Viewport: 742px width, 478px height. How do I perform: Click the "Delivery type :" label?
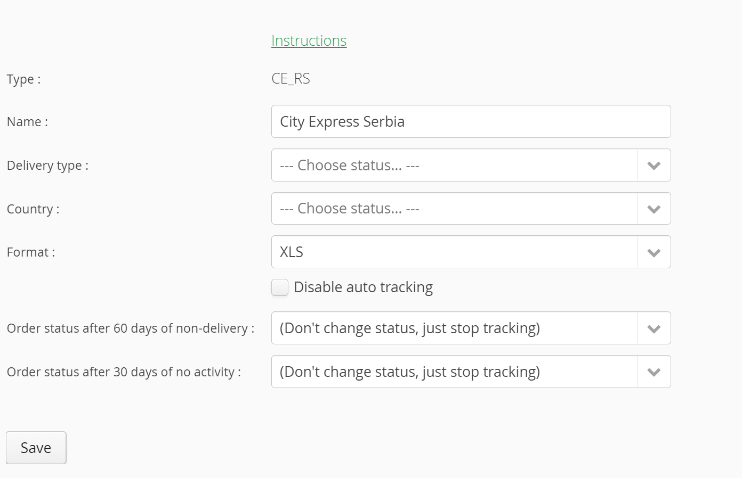point(47,166)
